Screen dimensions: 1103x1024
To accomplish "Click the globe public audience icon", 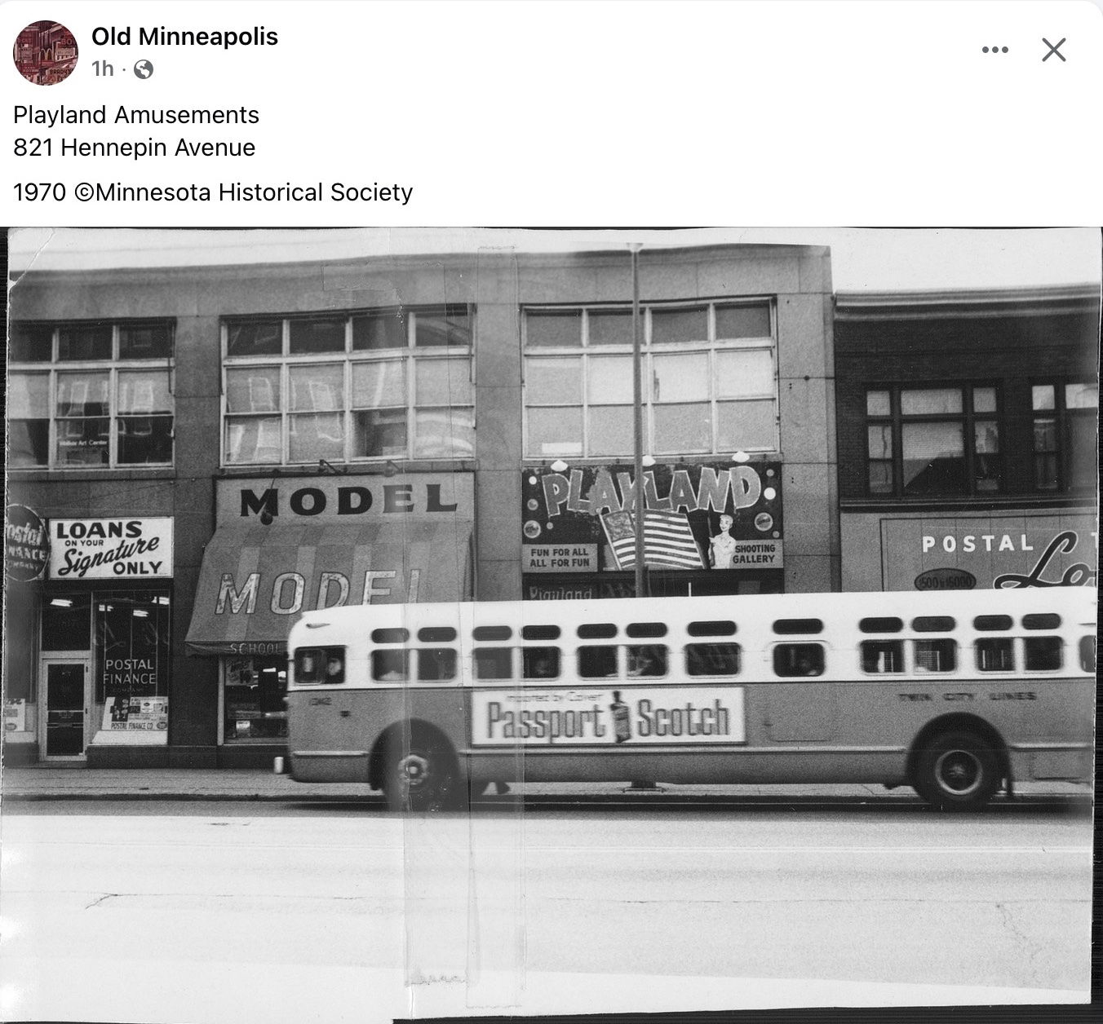I will [x=144, y=69].
